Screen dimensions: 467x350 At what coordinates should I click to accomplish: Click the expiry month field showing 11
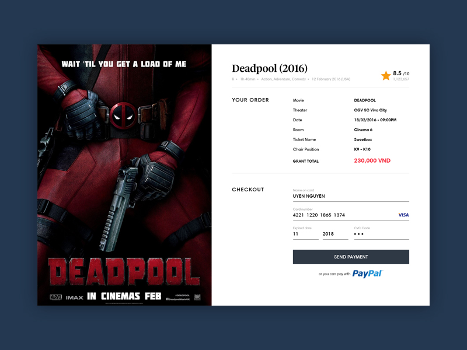306,234
